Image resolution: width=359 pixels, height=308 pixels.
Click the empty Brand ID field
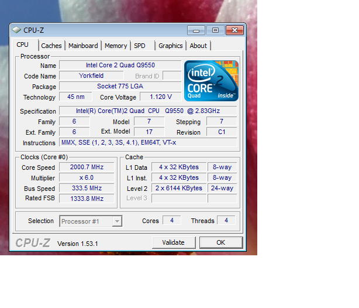172,76
